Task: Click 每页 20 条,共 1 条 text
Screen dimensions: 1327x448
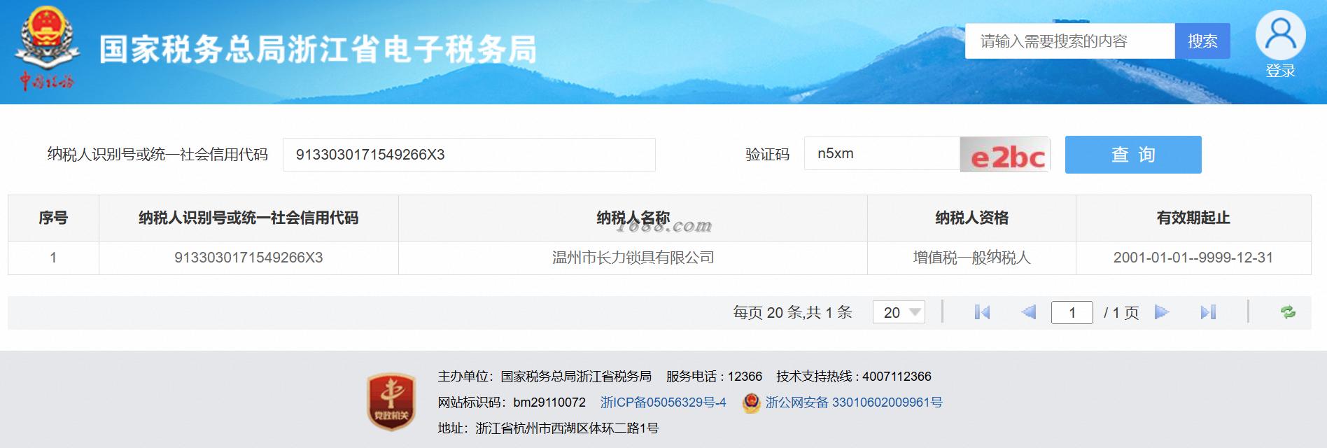Action: click(x=792, y=312)
